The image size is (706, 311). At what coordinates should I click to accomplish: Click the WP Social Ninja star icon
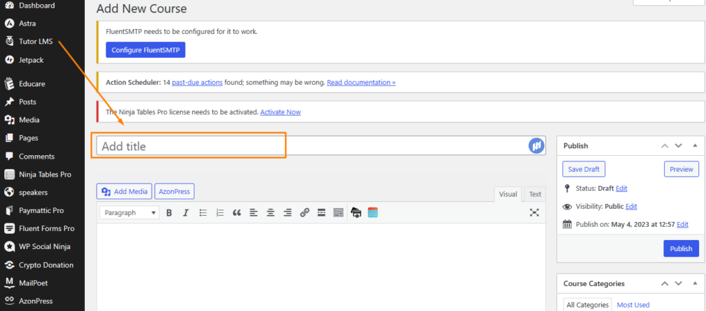tap(9, 247)
